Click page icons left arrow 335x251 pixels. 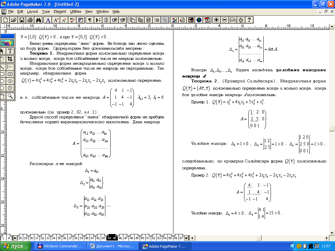pos(15,238)
